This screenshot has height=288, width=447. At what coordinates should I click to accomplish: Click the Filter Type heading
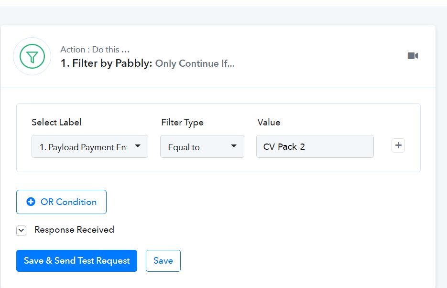tap(183, 123)
